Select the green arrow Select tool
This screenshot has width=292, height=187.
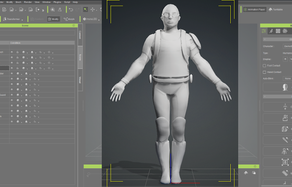pyautogui.click(x=85, y=10)
